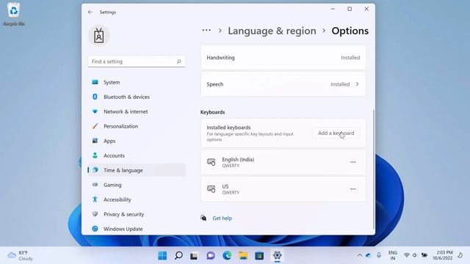The height and width of the screenshot is (264, 470).
Task: Open Microsoft Store from the taskbar
Action: [x=259, y=256]
